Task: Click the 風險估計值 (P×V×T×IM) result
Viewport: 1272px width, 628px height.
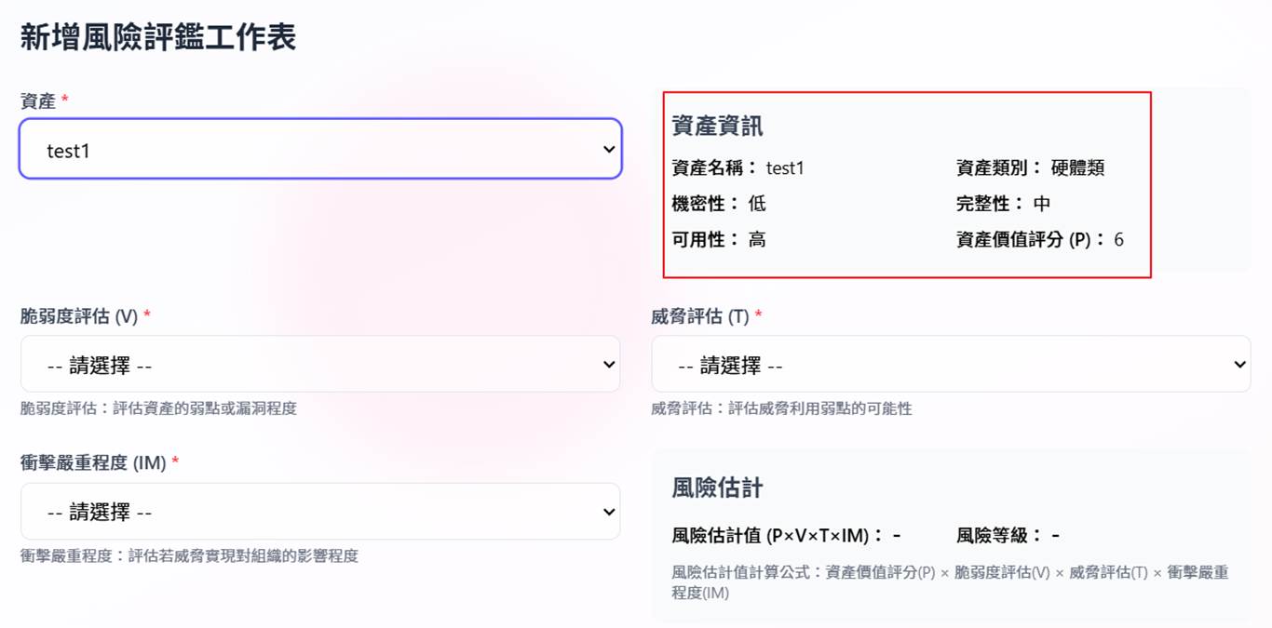Action: (786, 536)
